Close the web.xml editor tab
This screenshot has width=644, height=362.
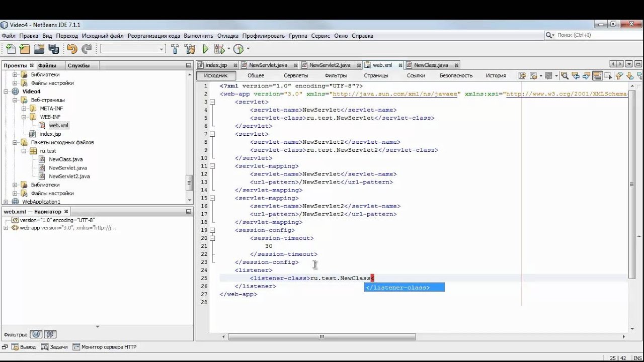[x=401, y=65]
